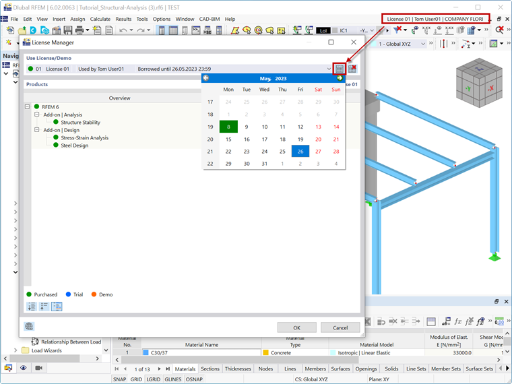Screen dimensions: 512x384
Task: Click the globe icon in License Manager
Action: coord(29,326)
